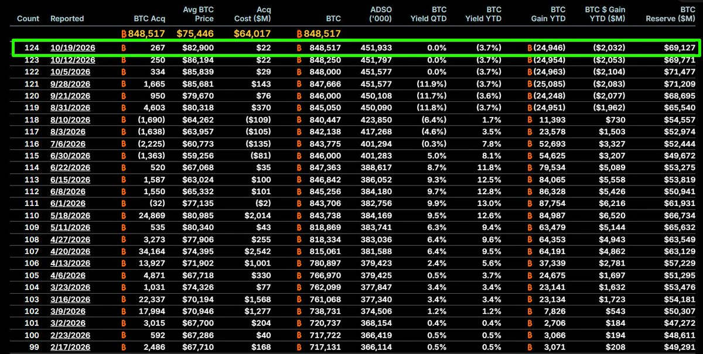Click the 9/28/2026 report date
The image size is (703, 354).
click(70, 84)
